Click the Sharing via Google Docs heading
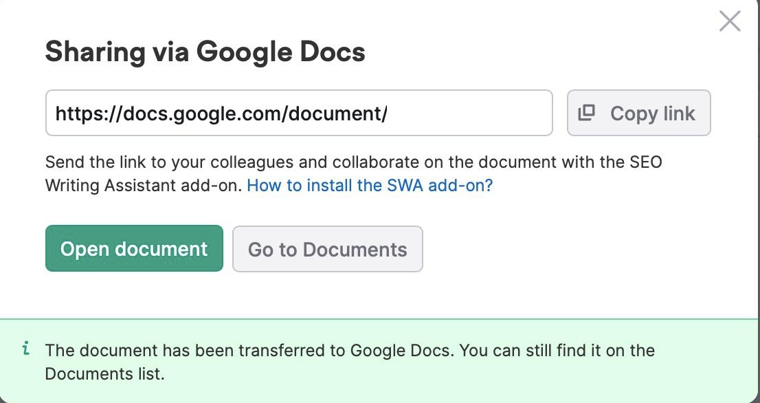Screen dimensions: 760x403 [205, 52]
